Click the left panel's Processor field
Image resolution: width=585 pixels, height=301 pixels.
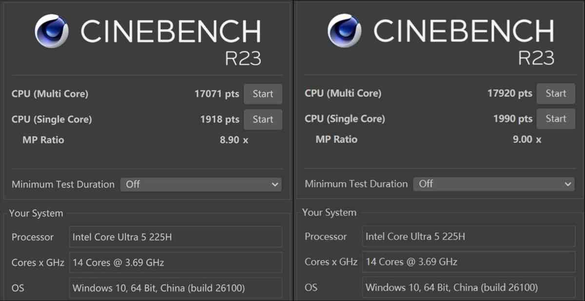[175, 237]
